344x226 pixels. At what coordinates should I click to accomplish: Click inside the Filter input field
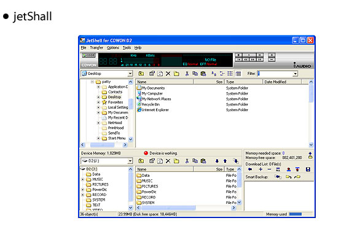coord(275,74)
